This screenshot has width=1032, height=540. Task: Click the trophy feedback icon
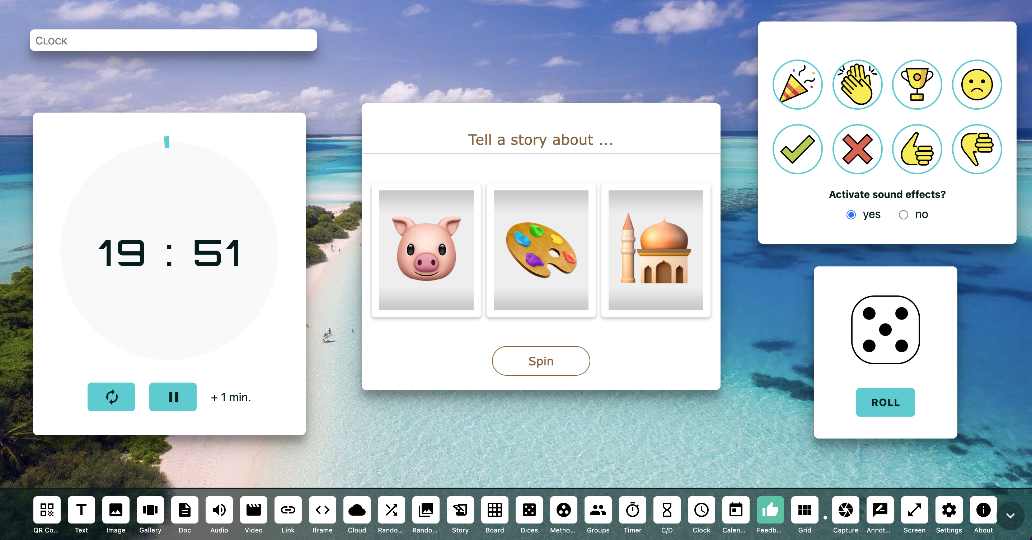click(916, 84)
